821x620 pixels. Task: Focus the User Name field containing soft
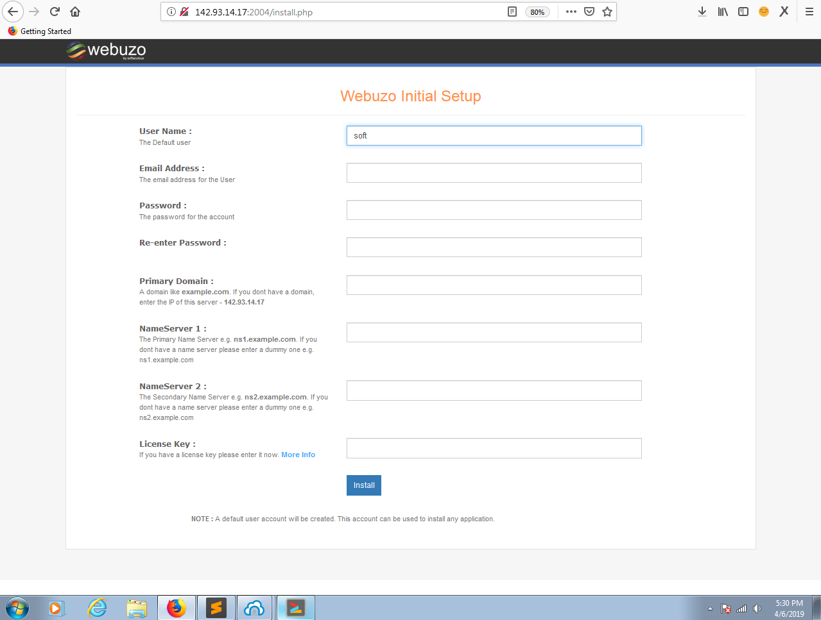pos(494,135)
